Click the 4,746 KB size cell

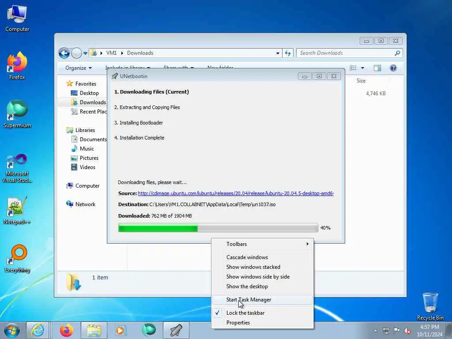point(376,94)
